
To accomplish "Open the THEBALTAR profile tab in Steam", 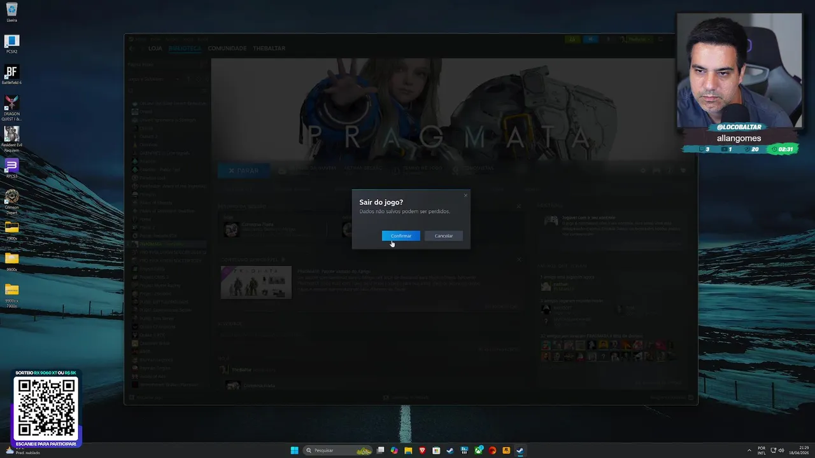I will [x=269, y=48].
